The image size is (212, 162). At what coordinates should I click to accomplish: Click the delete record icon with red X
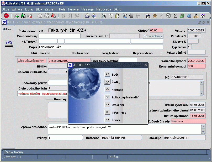30,16
